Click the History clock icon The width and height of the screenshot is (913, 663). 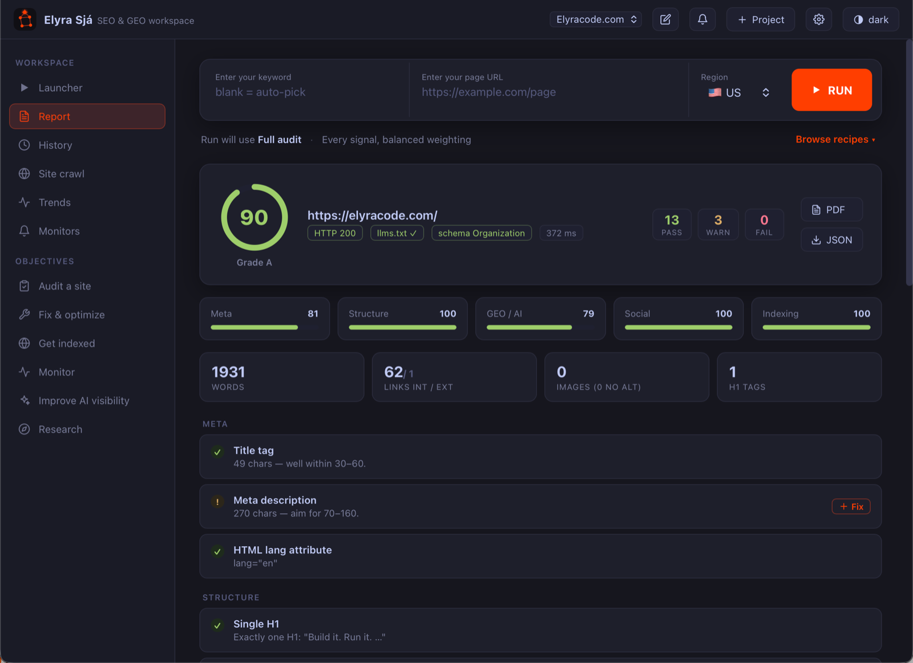pos(24,145)
